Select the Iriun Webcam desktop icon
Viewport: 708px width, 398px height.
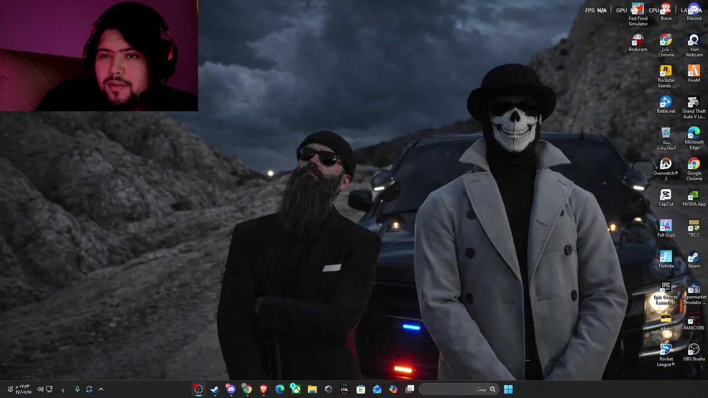(694, 46)
